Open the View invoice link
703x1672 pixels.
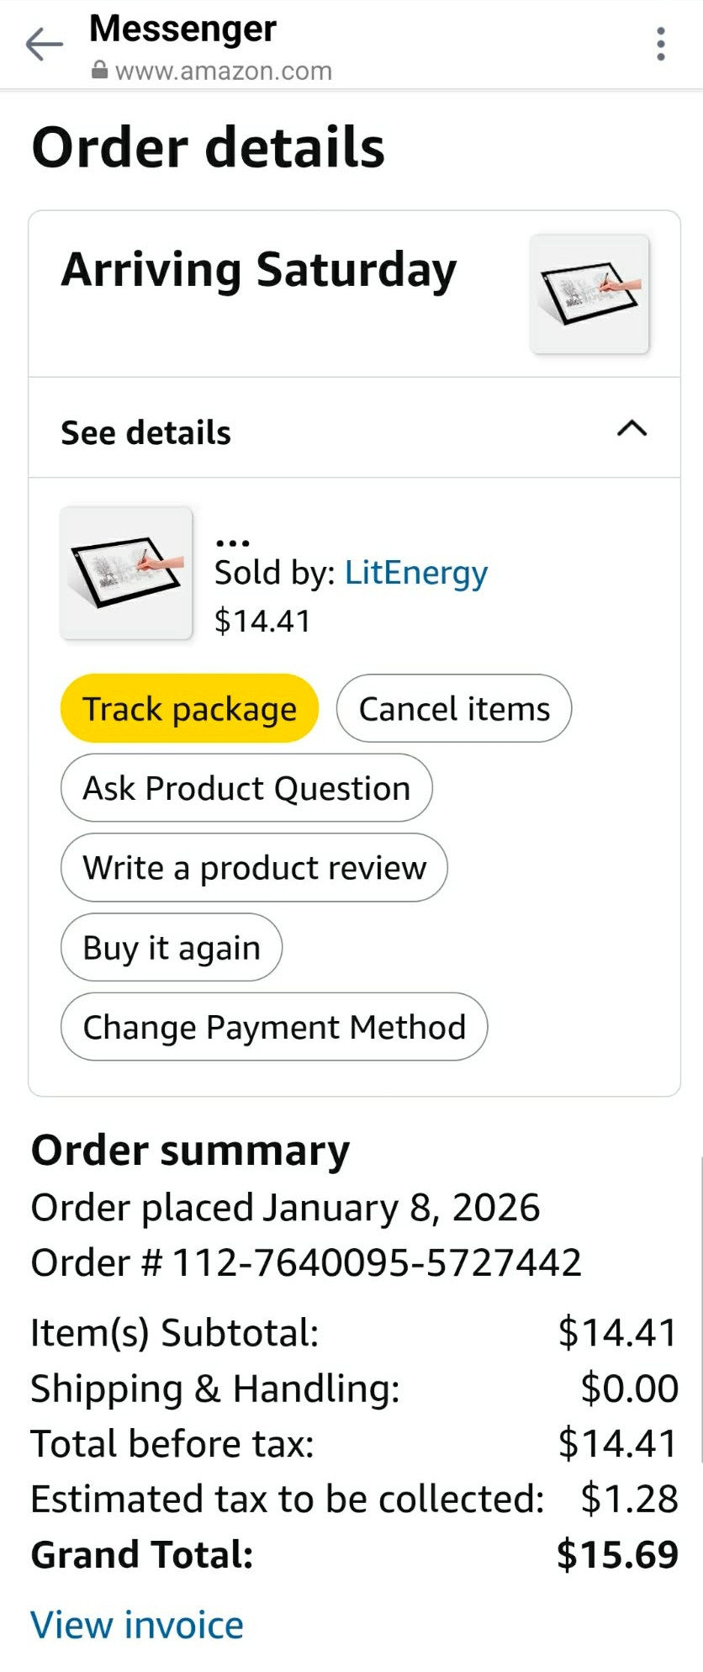coord(137,1625)
